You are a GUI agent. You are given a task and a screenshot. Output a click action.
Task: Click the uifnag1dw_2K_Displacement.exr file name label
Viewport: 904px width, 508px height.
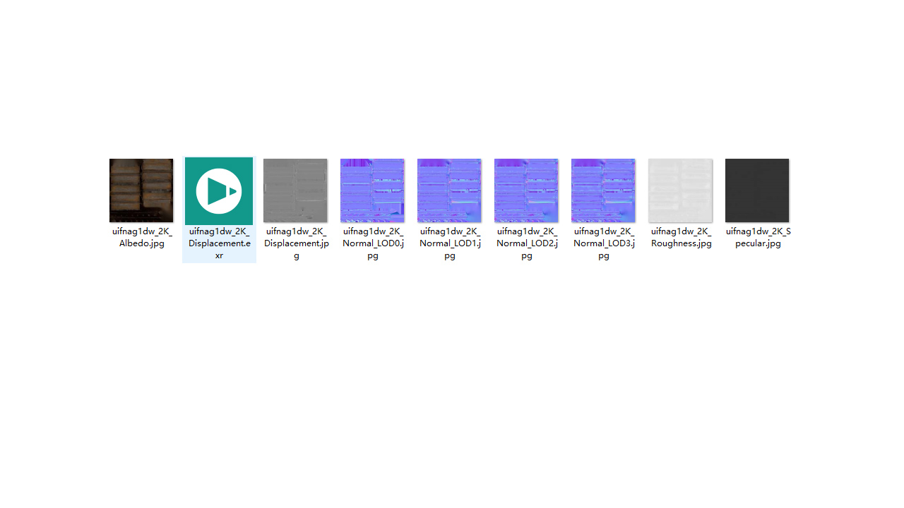pyautogui.click(x=219, y=243)
